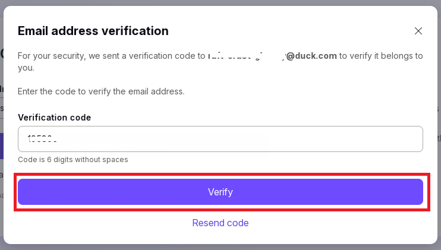
Task: Request a new code via Resend code
Action: pos(220,223)
